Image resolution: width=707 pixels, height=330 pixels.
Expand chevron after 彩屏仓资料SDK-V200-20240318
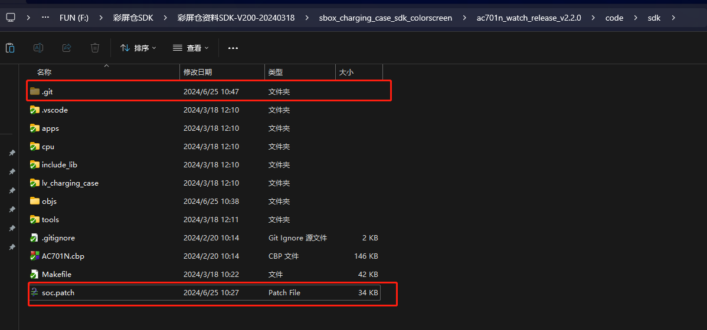tap(307, 18)
